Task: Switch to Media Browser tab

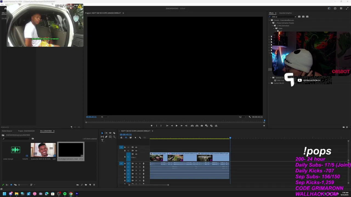Action: click(7, 131)
